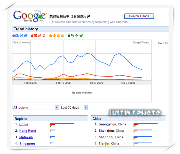Screen dimensions: 180x154
Task: Click the arrow on the All regions combo box
Action: (57, 108)
